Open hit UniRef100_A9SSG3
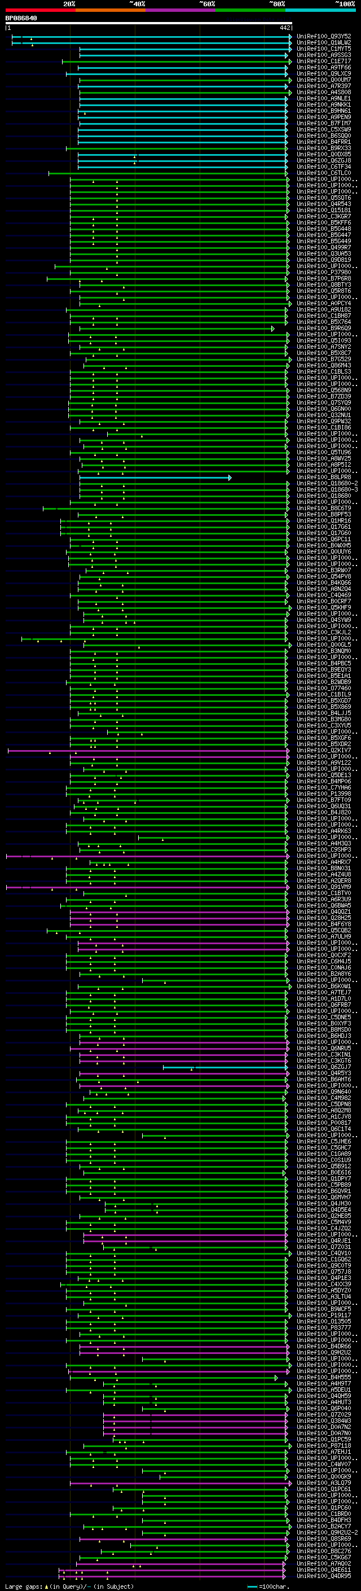Viewport: 361px width, 1591px height. click(x=324, y=55)
